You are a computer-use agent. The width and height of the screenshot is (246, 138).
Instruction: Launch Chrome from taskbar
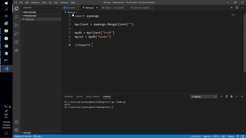6,46
